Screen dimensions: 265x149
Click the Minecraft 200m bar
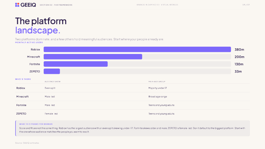[x=93, y=57]
